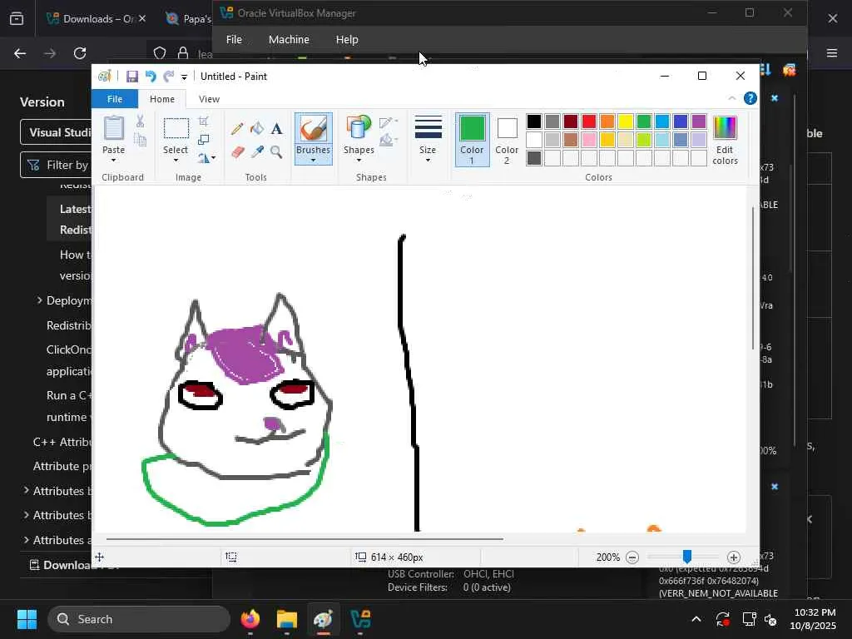Select the Pencil tool in Paint
This screenshot has width=852, height=639.
pos(237,129)
